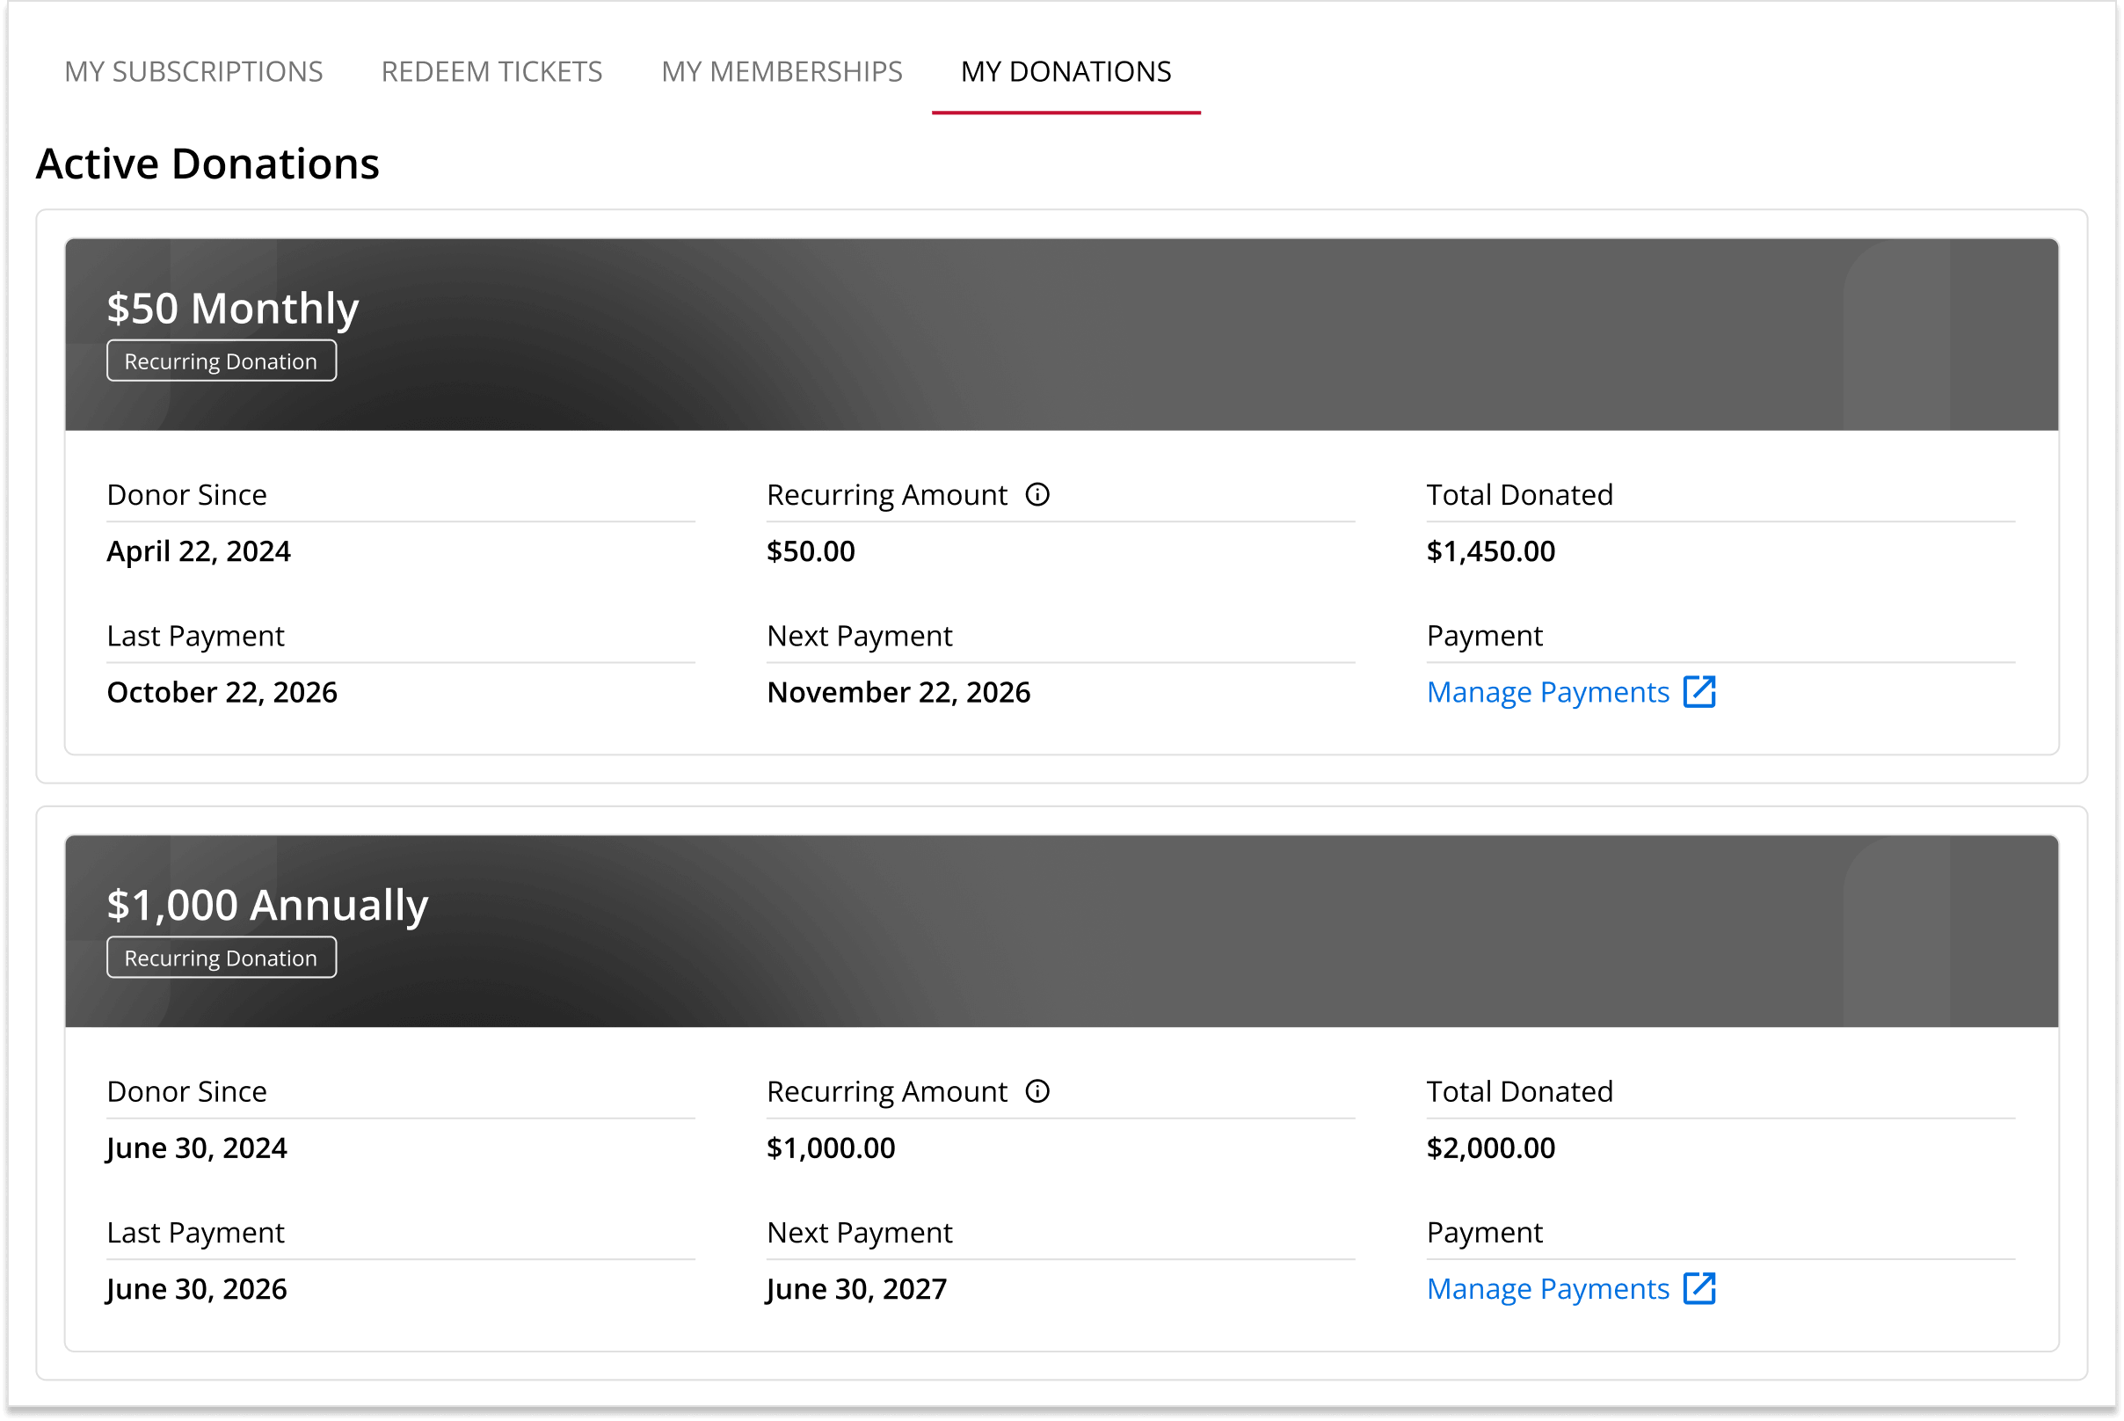Click the "$1,000.00" recurring amount value
The height and width of the screenshot is (1421, 2124).
click(x=831, y=1148)
